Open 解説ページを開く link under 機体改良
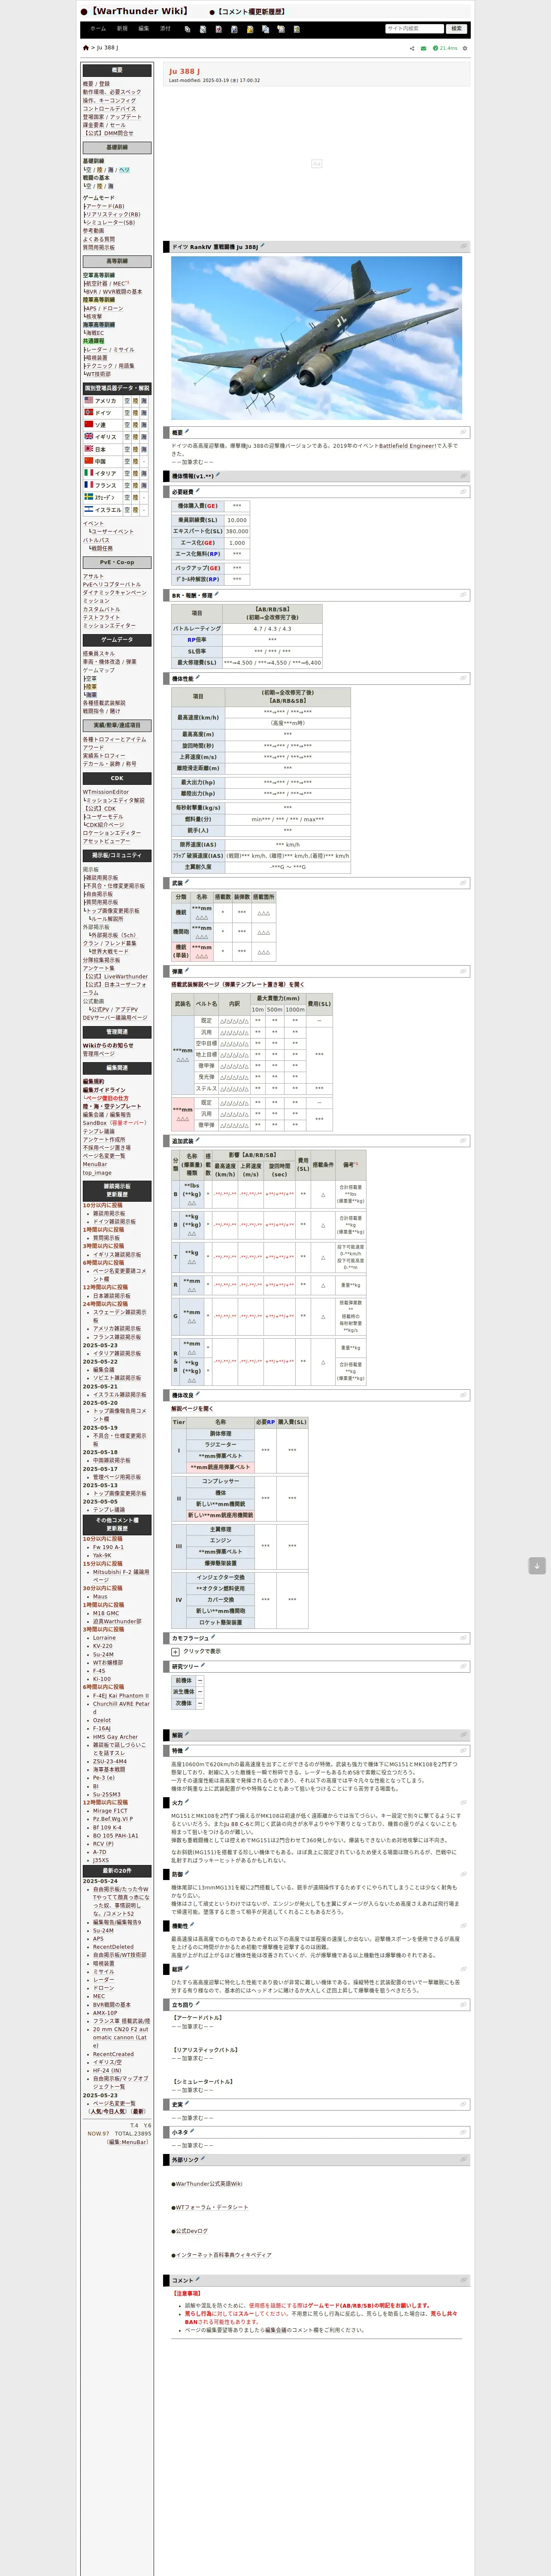The width and height of the screenshot is (551, 2576). click(x=192, y=1409)
